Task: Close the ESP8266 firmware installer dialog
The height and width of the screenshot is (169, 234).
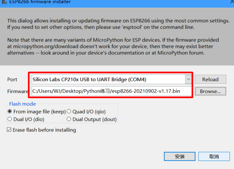Action: tap(232, 2)
